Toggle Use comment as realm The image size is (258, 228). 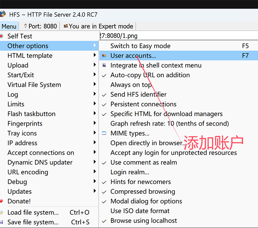pos(179,162)
